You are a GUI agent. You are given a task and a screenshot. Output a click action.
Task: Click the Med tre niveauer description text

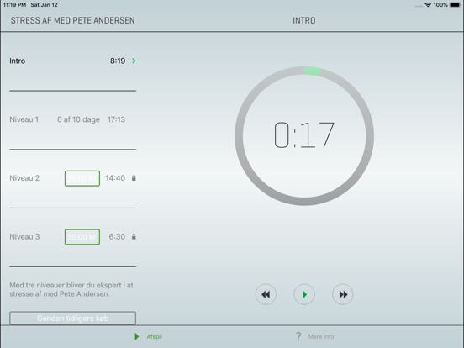click(x=71, y=289)
